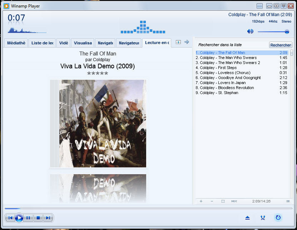
Task: Open playlist list-options icon
Action: pos(288,201)
